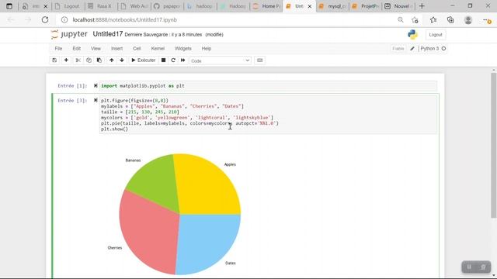Paste cells below icon in toolbar
This screenshot has width=497, height=279.
99,60
